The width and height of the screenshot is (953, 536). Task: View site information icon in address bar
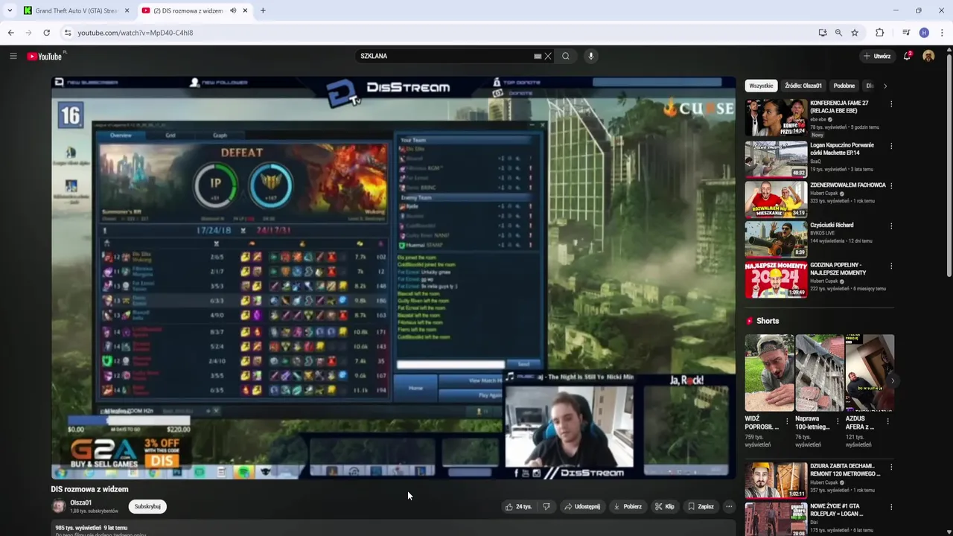[x=68, y=33]
